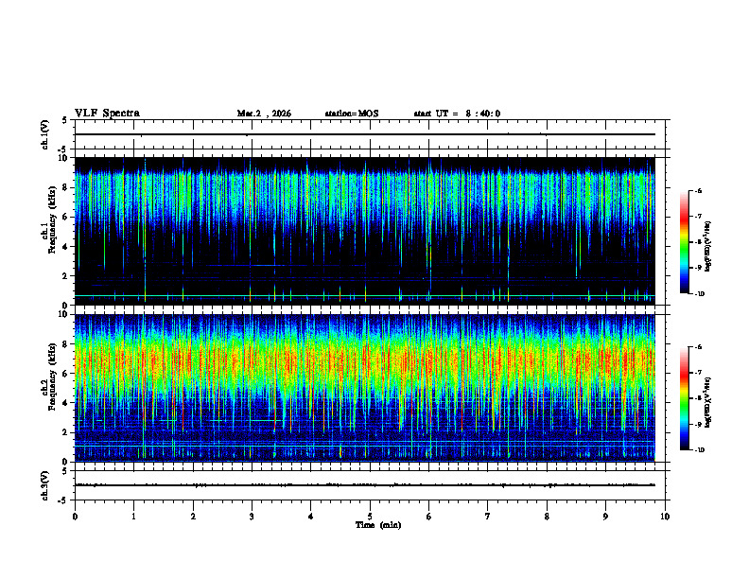Viewport: 749px width, 579px height.
Task: Click the ch.1 colorbar "-8" tick value
Action: (698, 242)
